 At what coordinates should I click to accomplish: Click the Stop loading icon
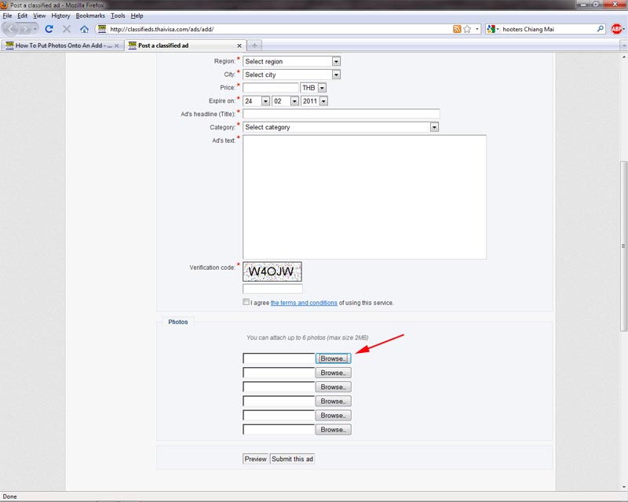(67, 29)
